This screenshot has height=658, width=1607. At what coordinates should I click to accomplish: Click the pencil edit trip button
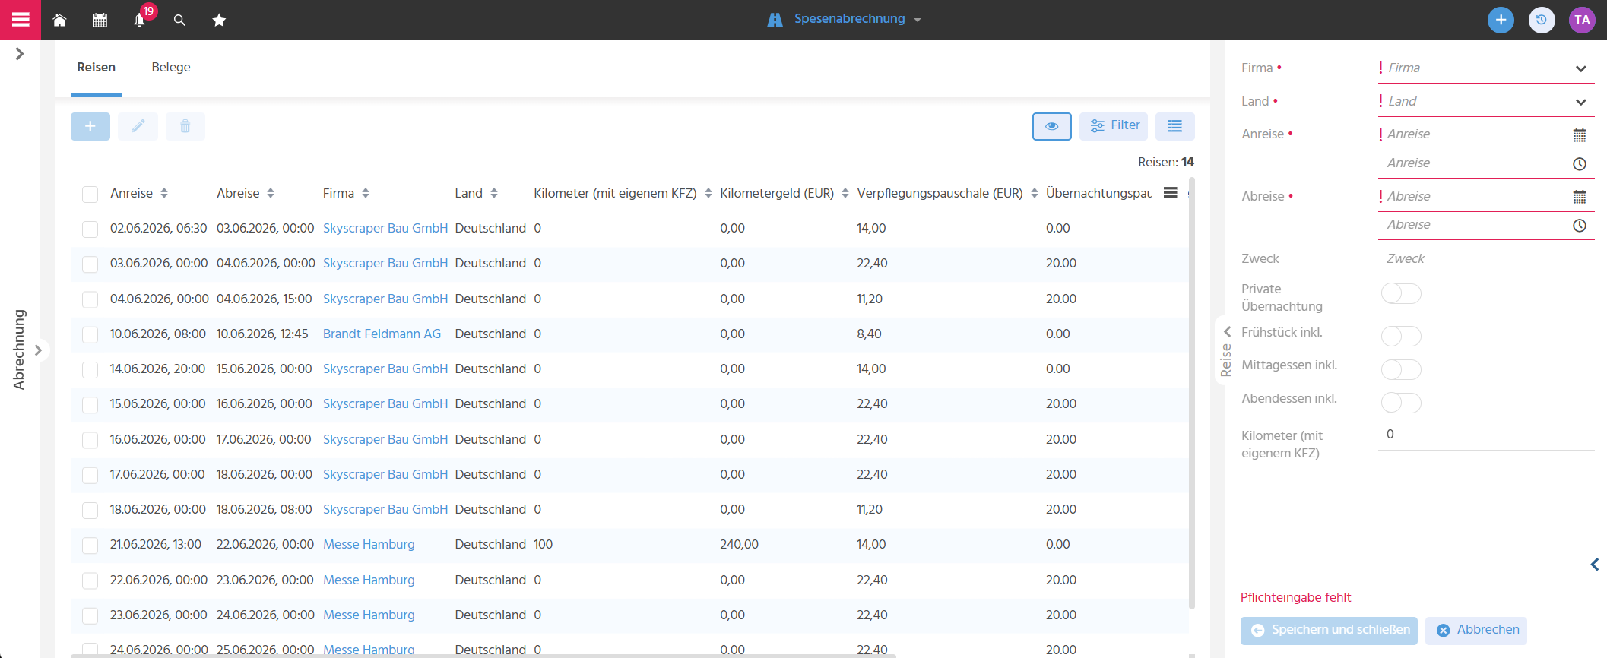[x=138, y=126]
